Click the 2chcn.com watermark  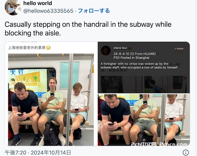click(x=173, y=144)
